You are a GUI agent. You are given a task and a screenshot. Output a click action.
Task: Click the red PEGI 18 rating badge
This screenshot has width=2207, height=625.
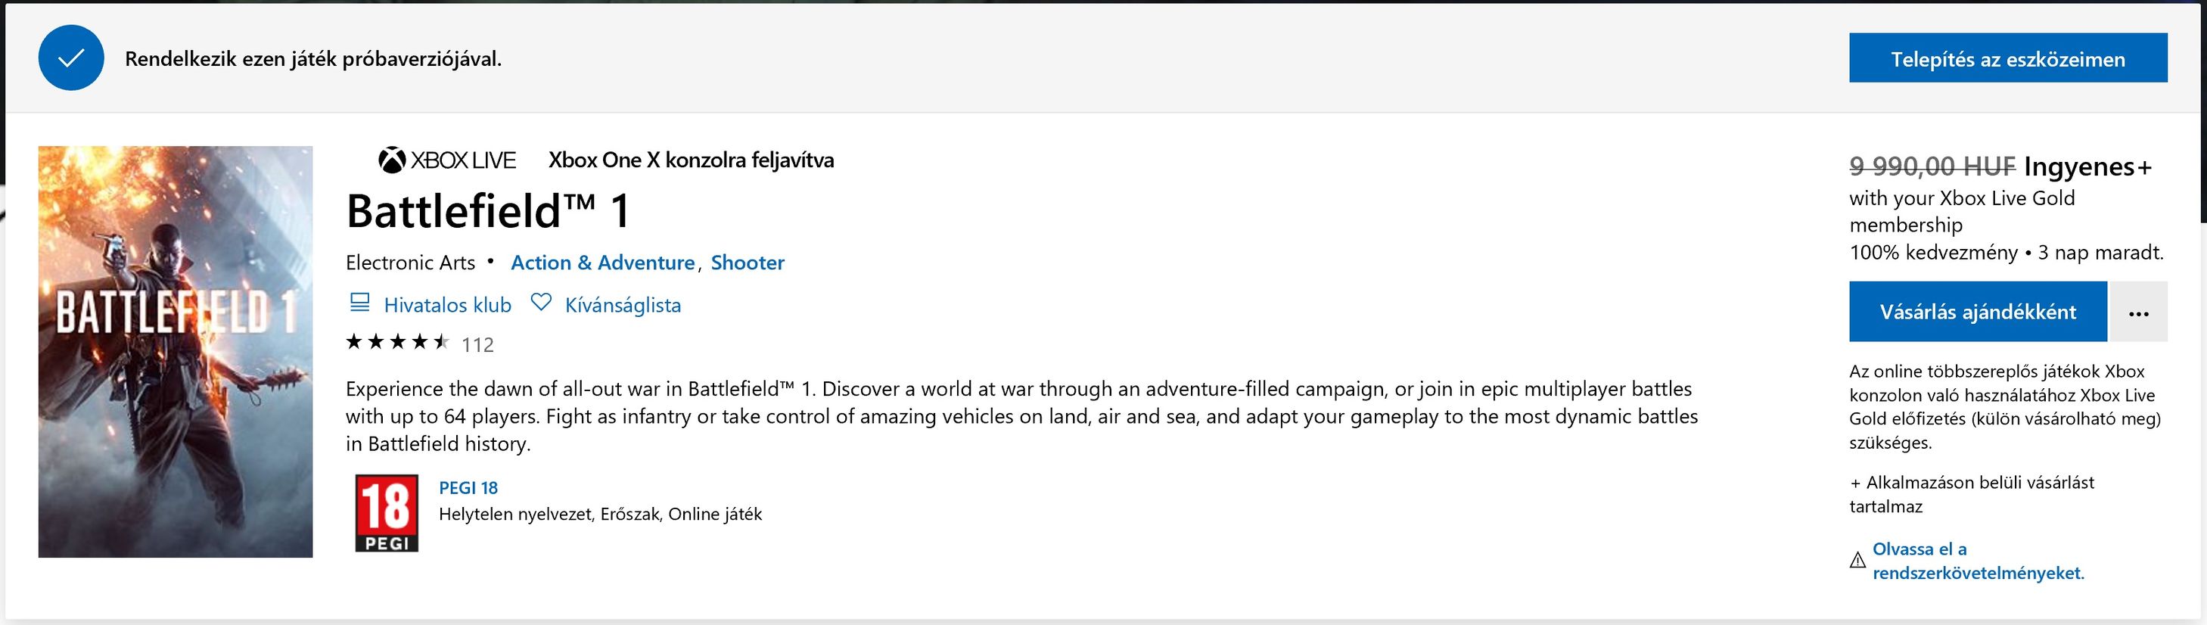(x=387, y=513)
